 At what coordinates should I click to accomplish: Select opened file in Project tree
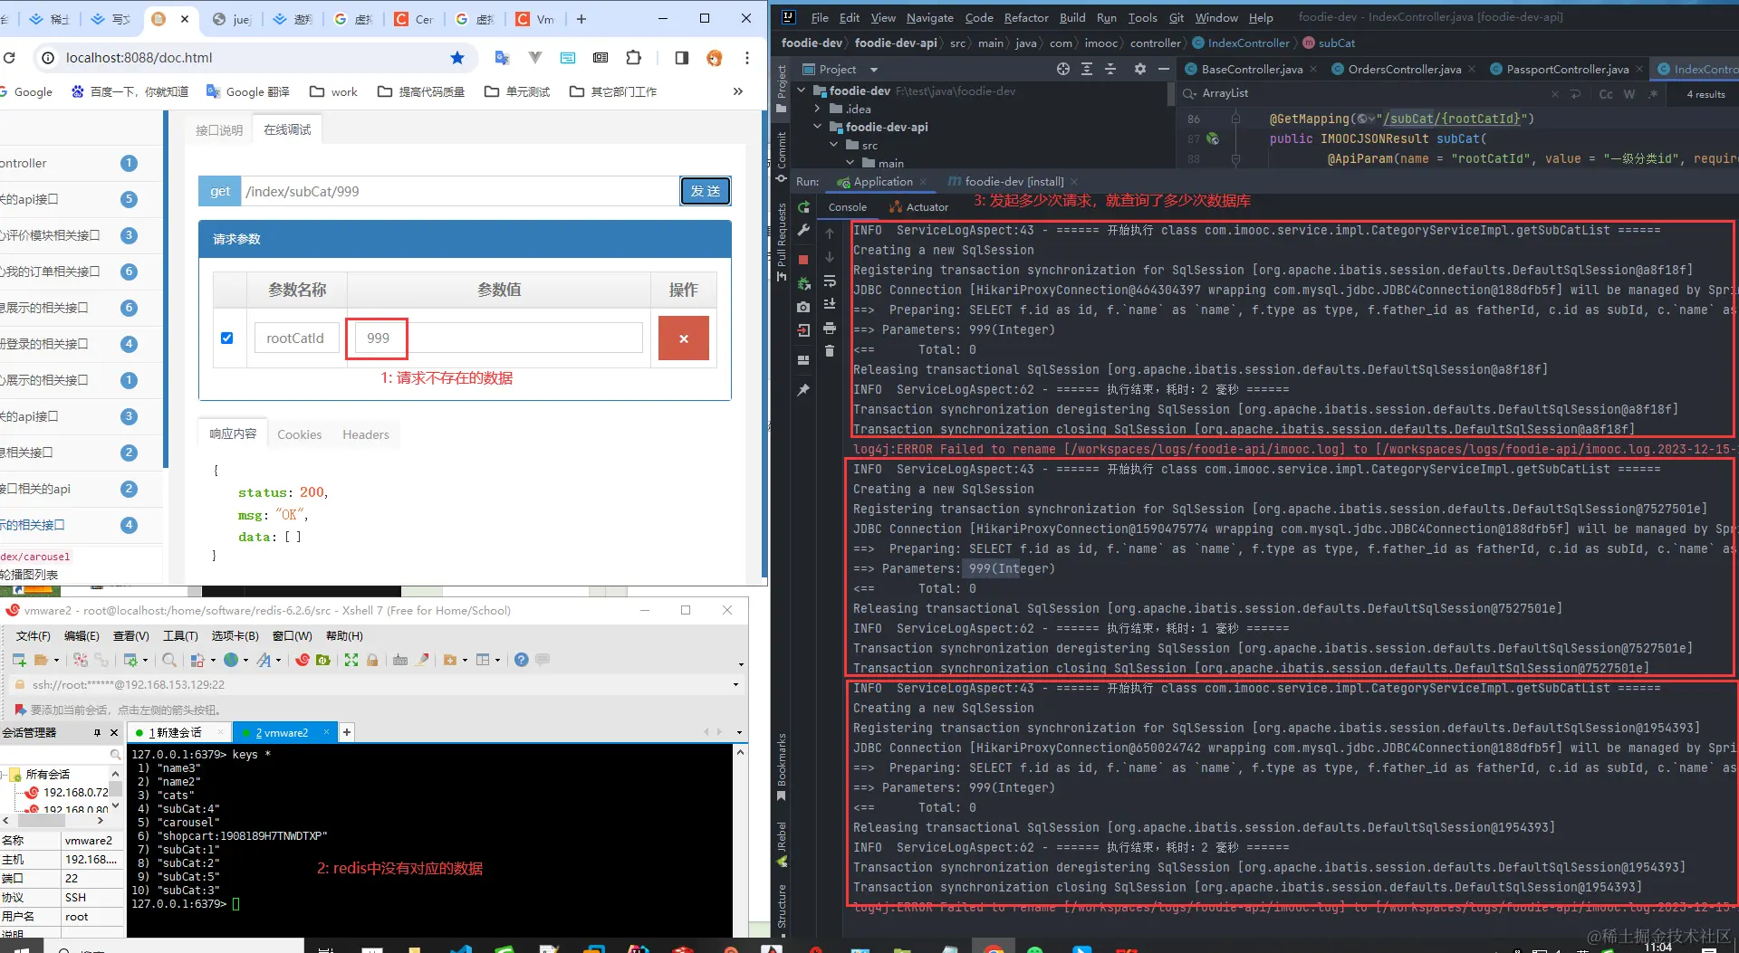coord(1063,69)
